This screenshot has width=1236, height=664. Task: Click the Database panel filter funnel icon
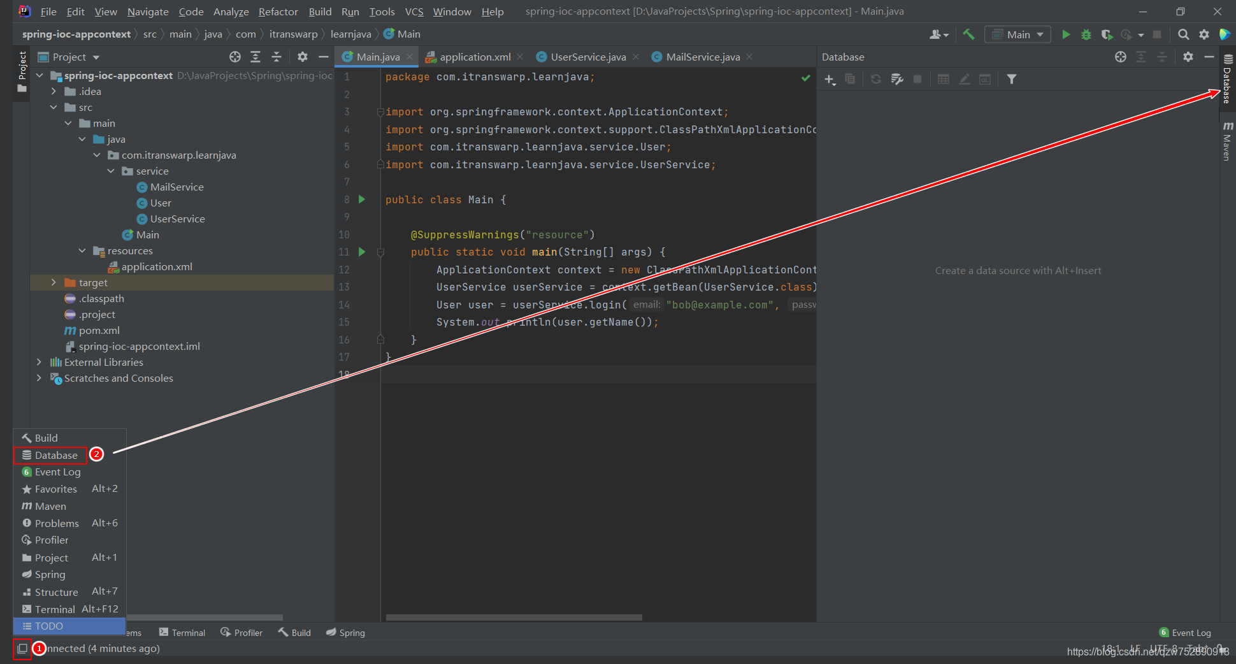[1011, 79]
